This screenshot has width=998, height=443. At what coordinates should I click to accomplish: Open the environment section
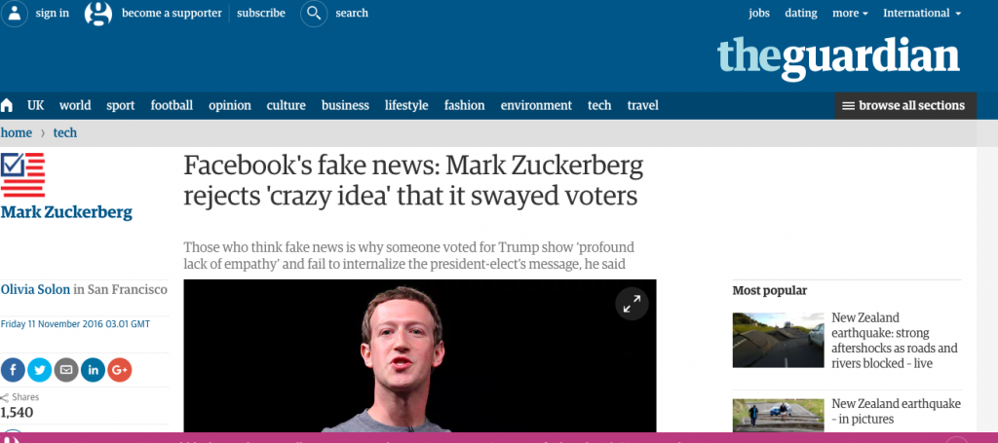coord(536,105)
